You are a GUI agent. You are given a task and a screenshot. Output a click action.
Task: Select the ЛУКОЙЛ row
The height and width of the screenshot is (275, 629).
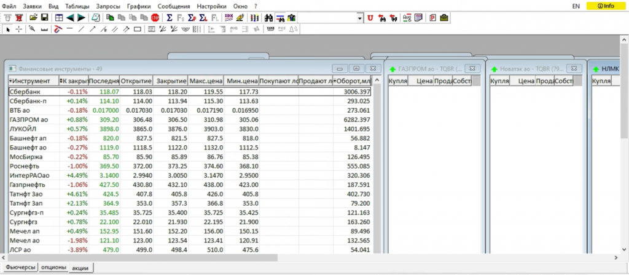click(189, 129)
